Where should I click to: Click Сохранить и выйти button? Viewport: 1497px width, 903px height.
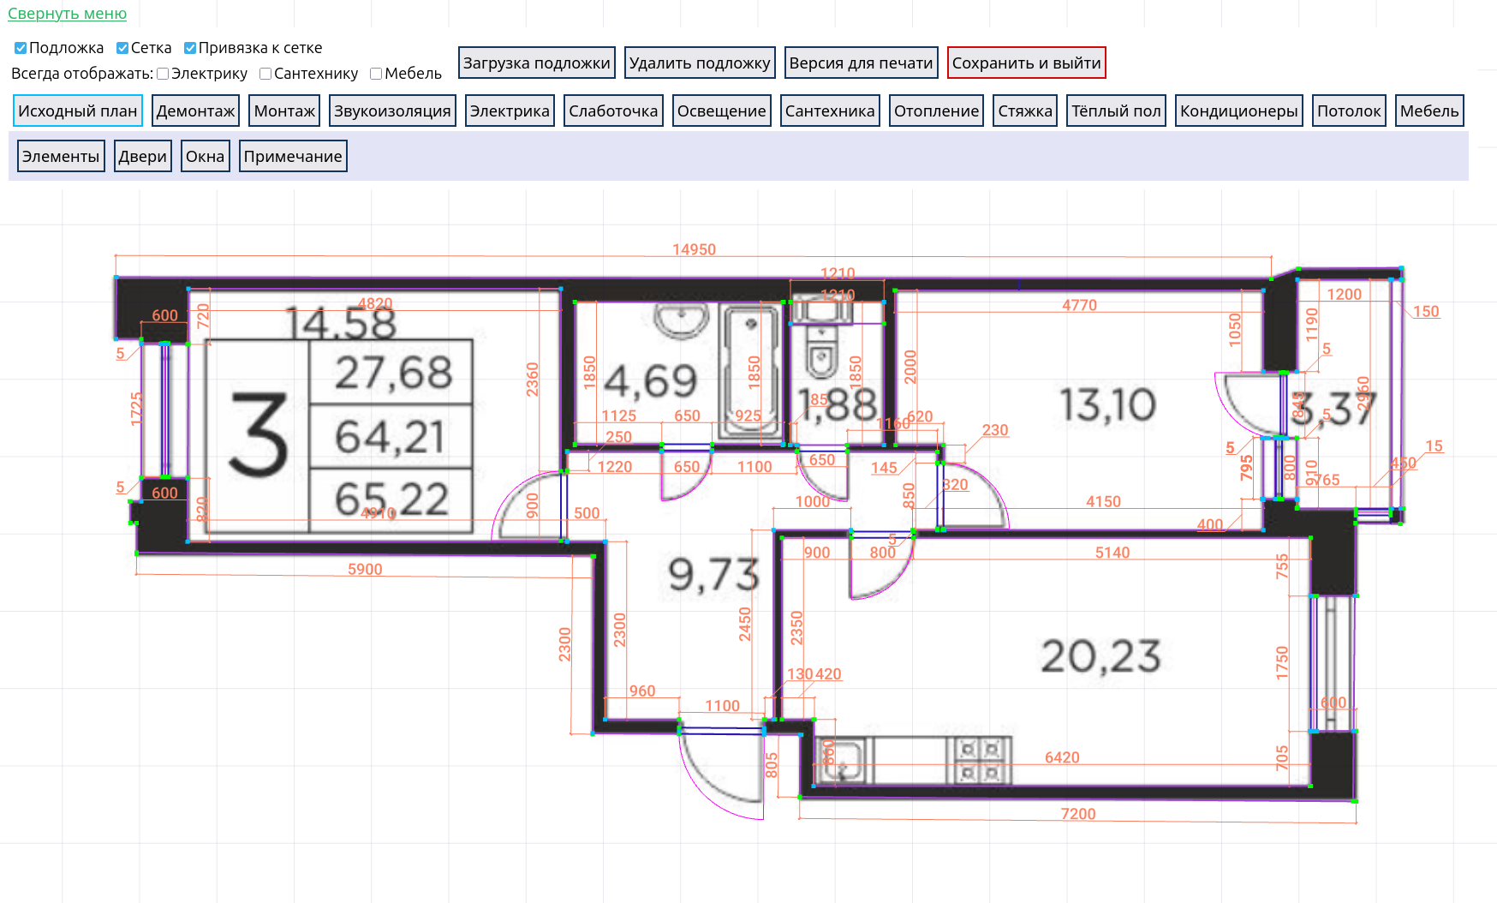[x=1026, y=63]
